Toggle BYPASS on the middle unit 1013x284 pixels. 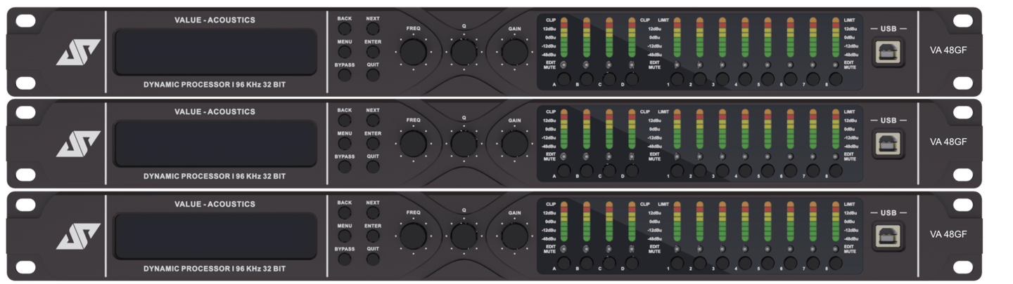tap(345, 167)
